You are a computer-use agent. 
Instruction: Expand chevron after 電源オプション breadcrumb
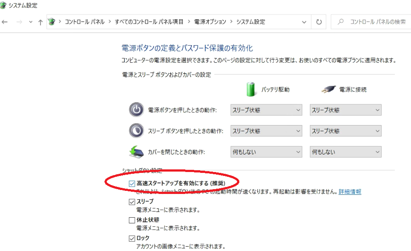231,22
